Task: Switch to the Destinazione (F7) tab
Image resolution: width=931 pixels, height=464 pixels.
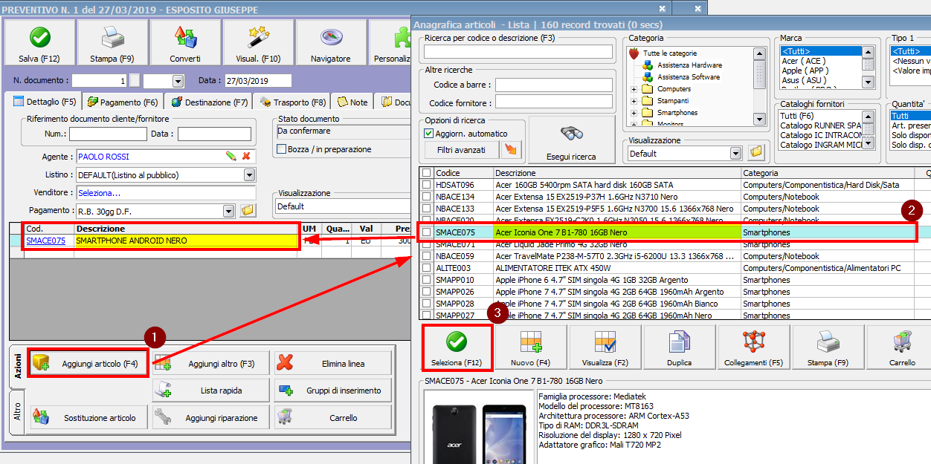Action: pos(209,102)
